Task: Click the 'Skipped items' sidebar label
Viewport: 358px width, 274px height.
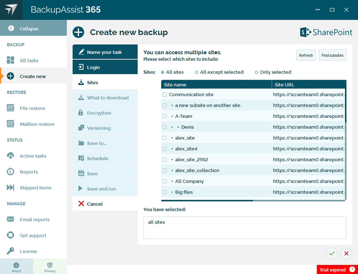Action: (x=36, y=188)
